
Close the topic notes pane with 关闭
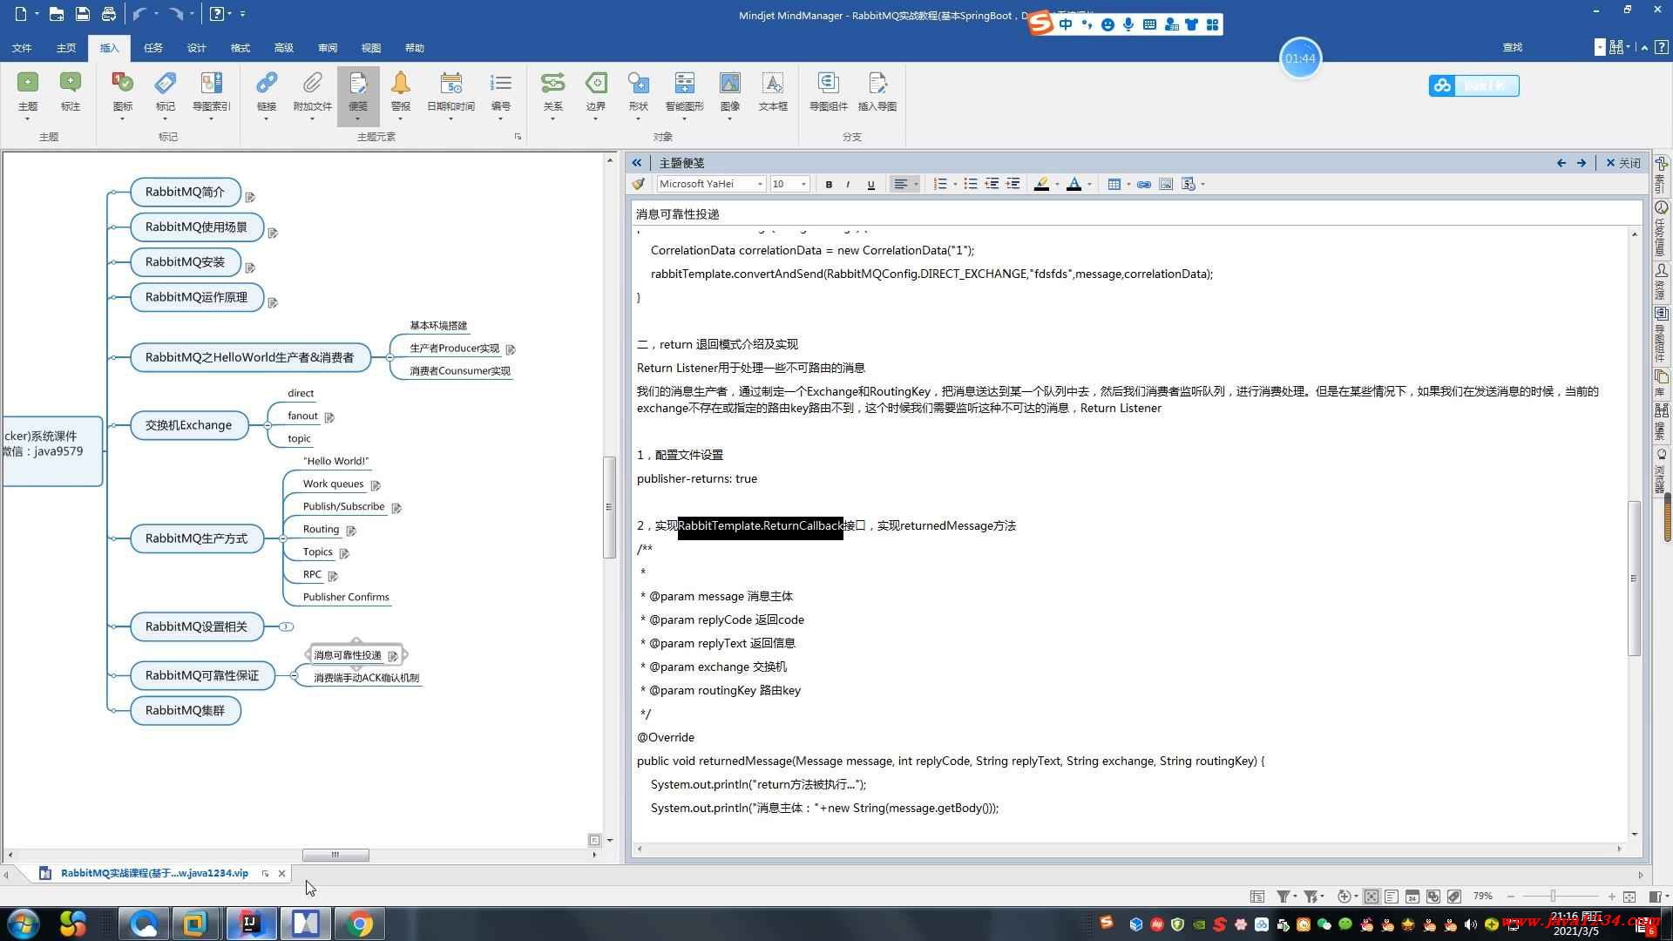pyautogui.click(x=1623, y=163)
